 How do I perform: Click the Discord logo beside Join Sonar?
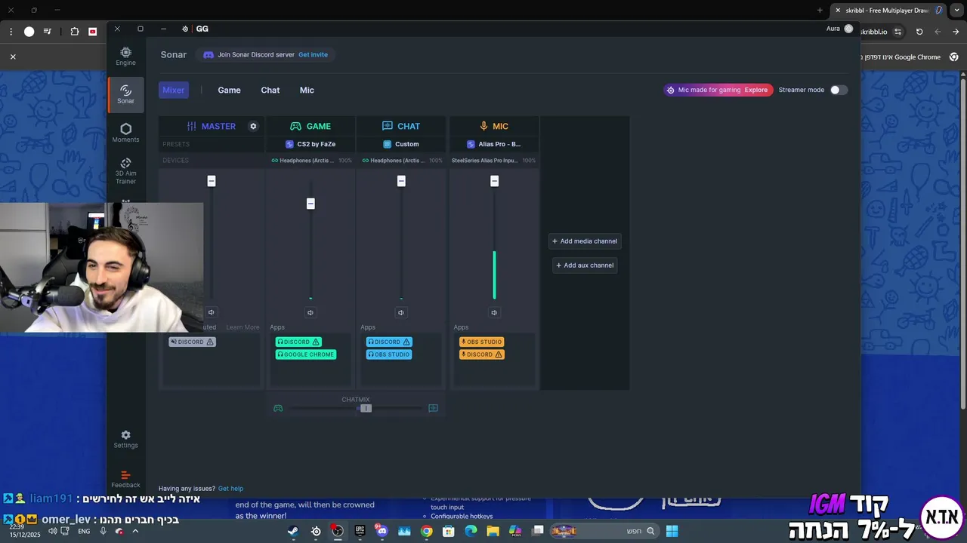click(209, 54)
